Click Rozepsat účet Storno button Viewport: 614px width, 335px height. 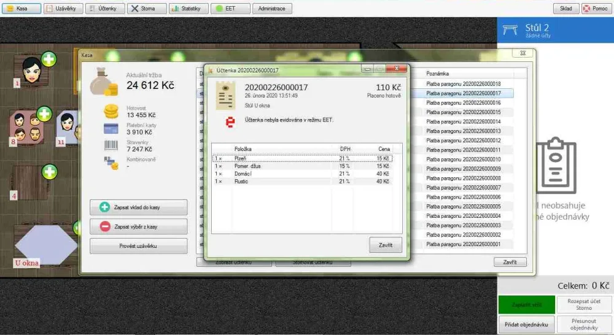(x=584, y=304)
